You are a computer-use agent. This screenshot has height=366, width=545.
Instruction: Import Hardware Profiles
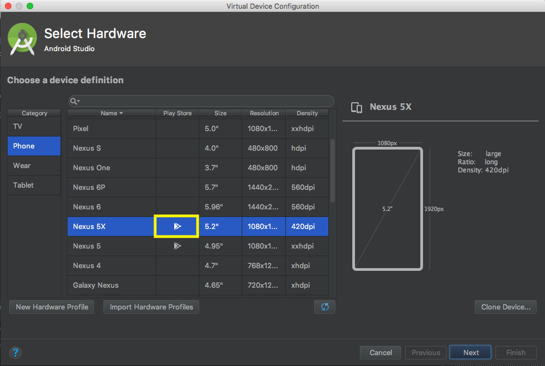151,307
